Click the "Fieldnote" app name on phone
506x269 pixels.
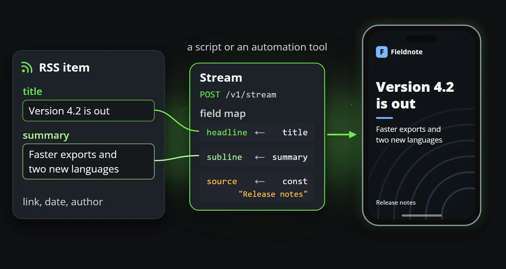pos(407,52)
